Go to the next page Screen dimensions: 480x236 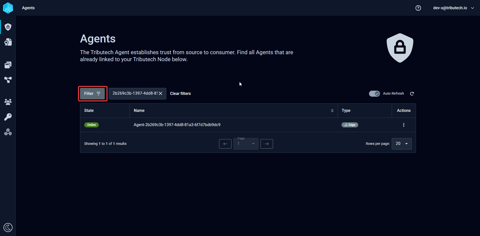click(267, 144)
